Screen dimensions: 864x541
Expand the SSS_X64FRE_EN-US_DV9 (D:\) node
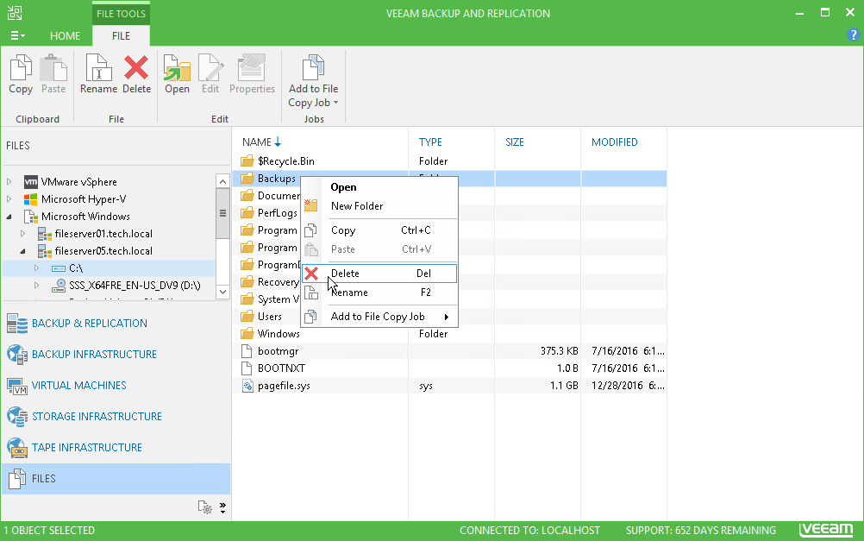(x=36, y=285)
